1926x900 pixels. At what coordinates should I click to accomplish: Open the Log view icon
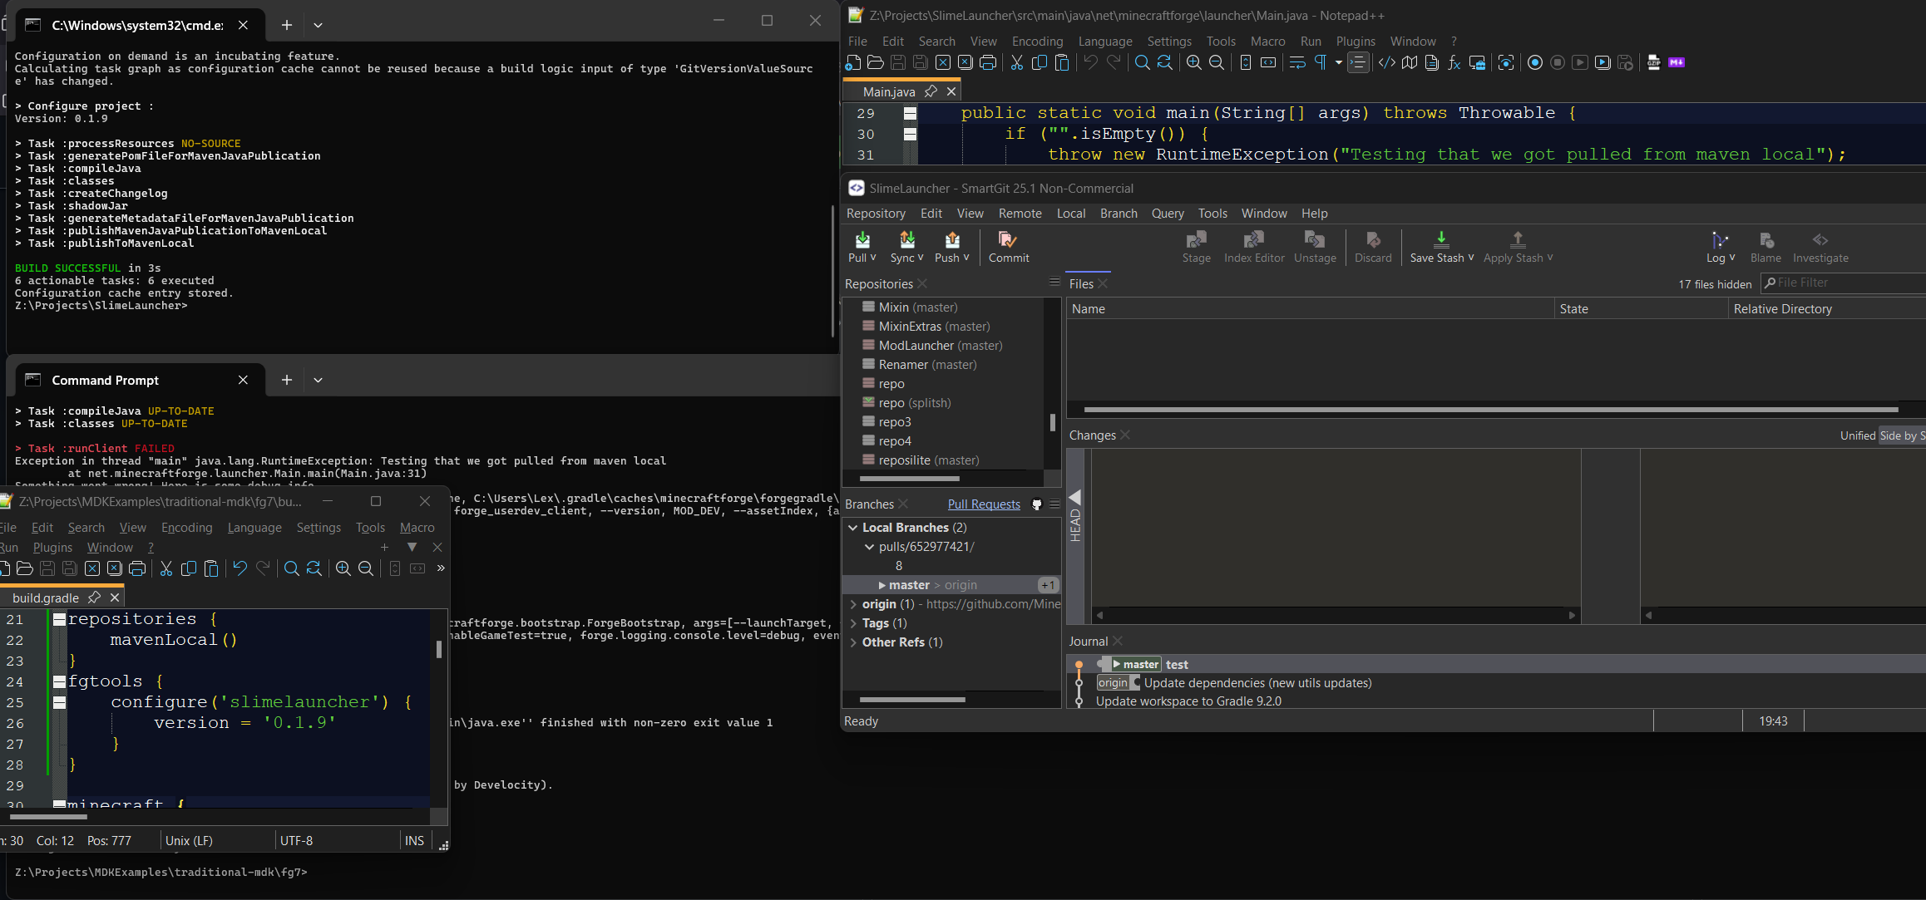(1719, 241)
